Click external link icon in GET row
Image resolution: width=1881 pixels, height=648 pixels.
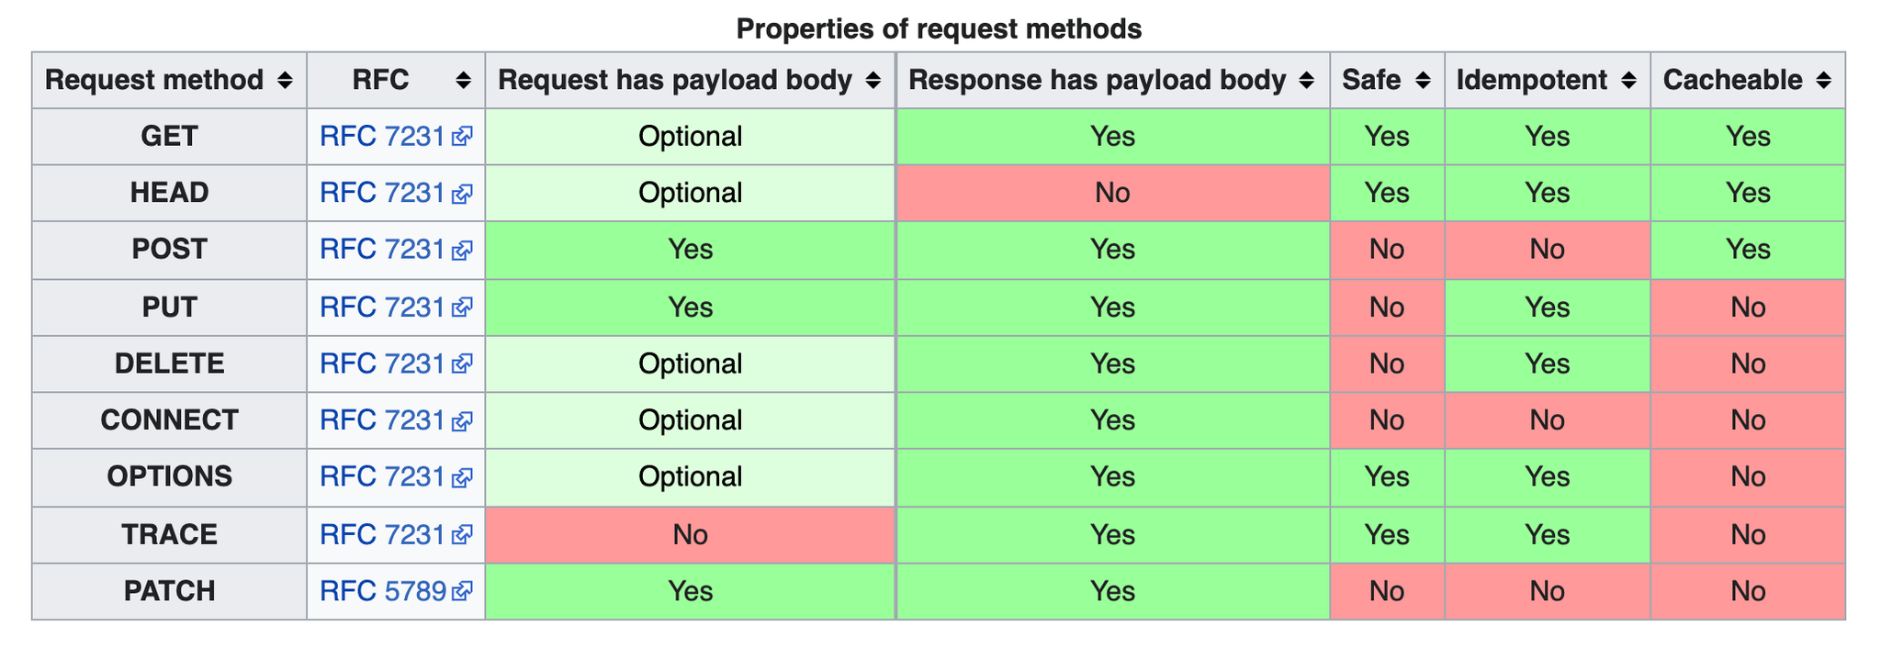463,137
